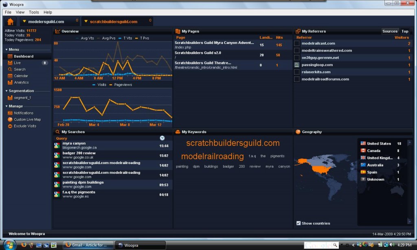
Task: Click the orange home icon beside the domain tabs
Action: coord(9,21)
